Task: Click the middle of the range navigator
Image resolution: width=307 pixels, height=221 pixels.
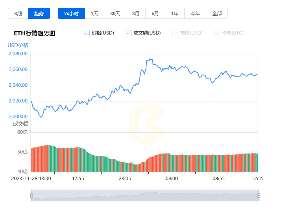Action: click(x=145, y=195)
